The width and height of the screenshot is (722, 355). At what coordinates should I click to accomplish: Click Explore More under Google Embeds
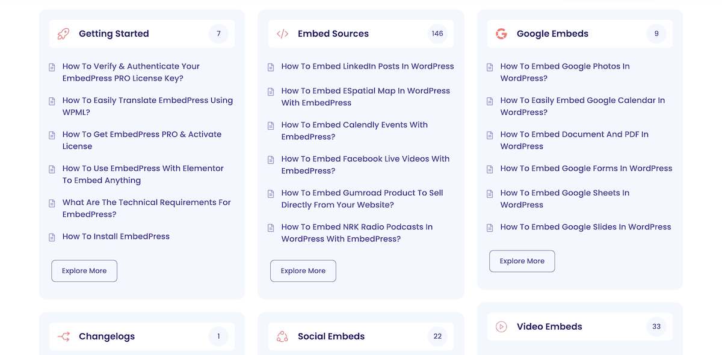click(x=522, y=261)
